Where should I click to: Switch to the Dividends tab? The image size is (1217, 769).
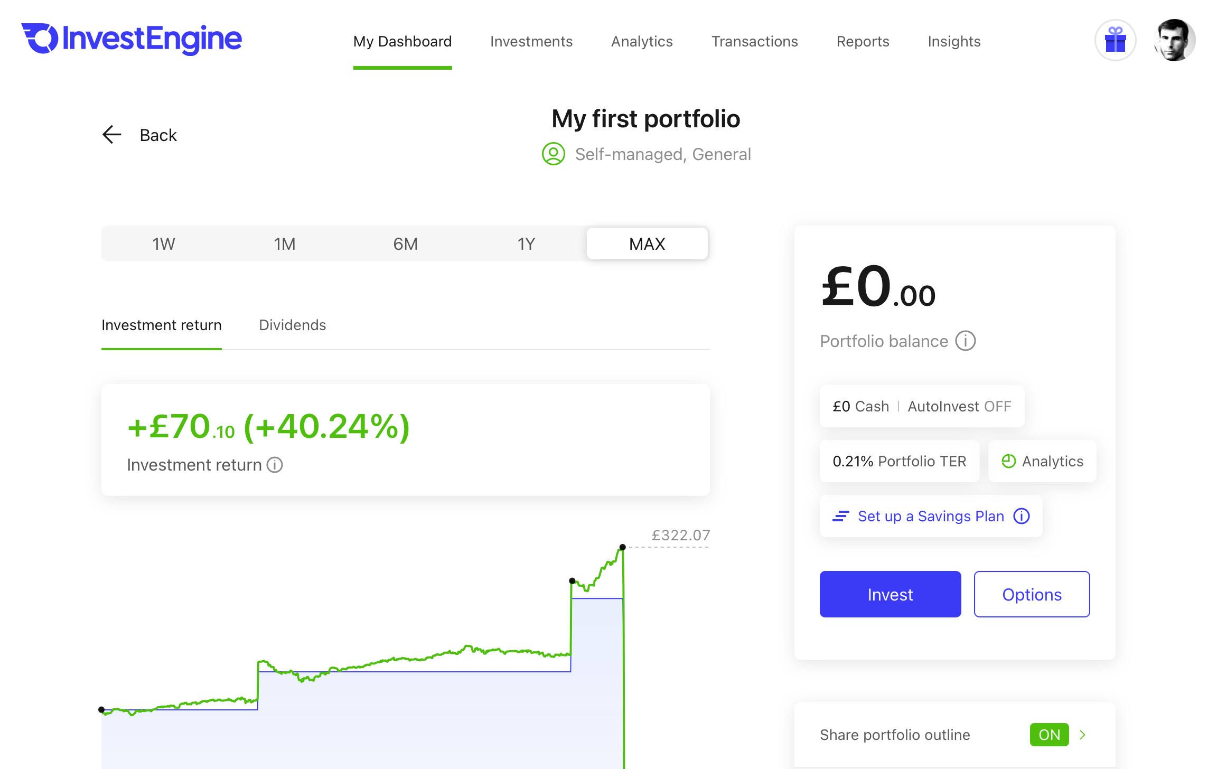pyautogui.click(x=292, y=325)
